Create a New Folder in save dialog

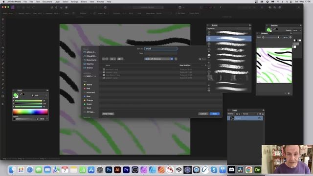(x=108, y=114)
